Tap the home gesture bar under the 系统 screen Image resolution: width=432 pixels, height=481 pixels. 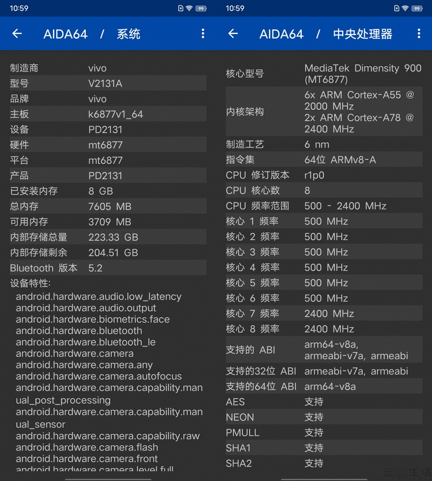pos(108,479)
